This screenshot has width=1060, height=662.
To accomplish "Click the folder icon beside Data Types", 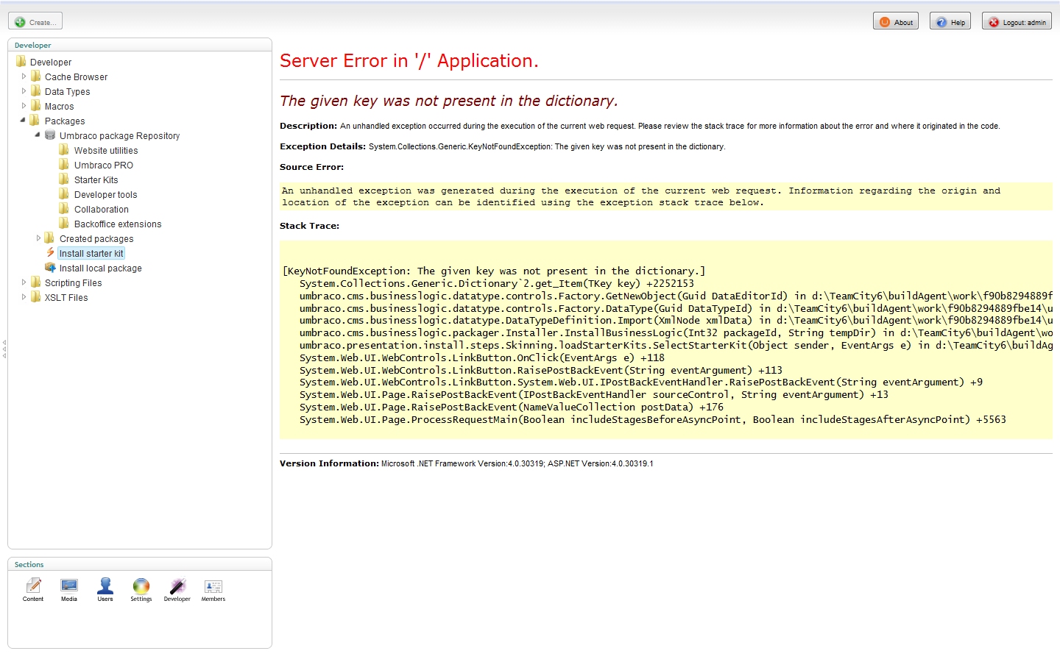I will (35, 91).
